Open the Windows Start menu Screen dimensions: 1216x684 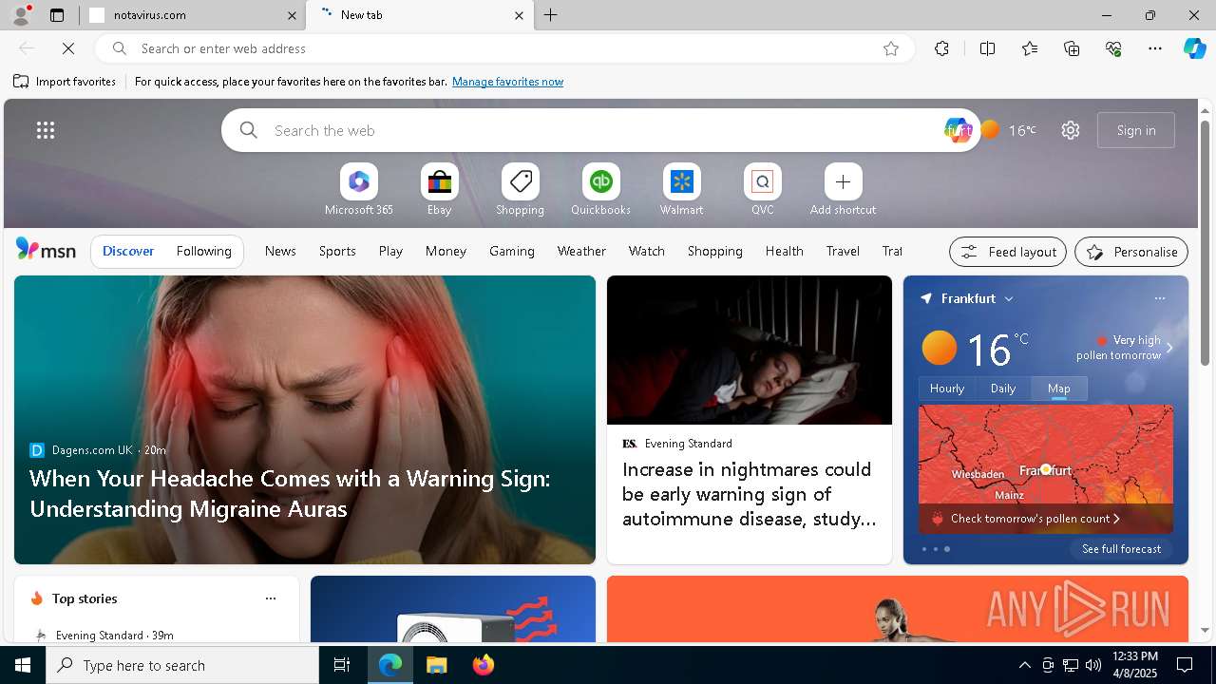click(x=23, y=665)
